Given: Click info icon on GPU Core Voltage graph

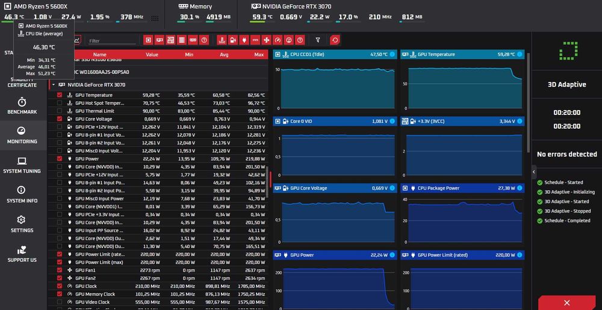Looking at the screenshot, I should (392, 188).
